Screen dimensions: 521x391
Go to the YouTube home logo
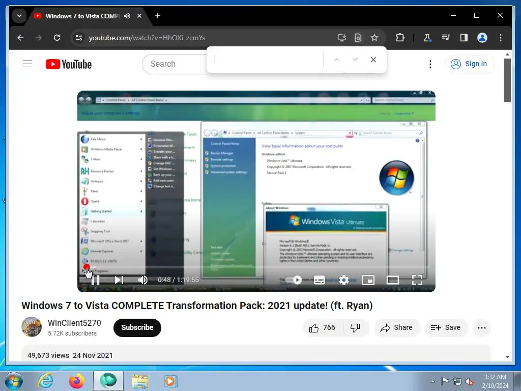[x=69, y=64]
